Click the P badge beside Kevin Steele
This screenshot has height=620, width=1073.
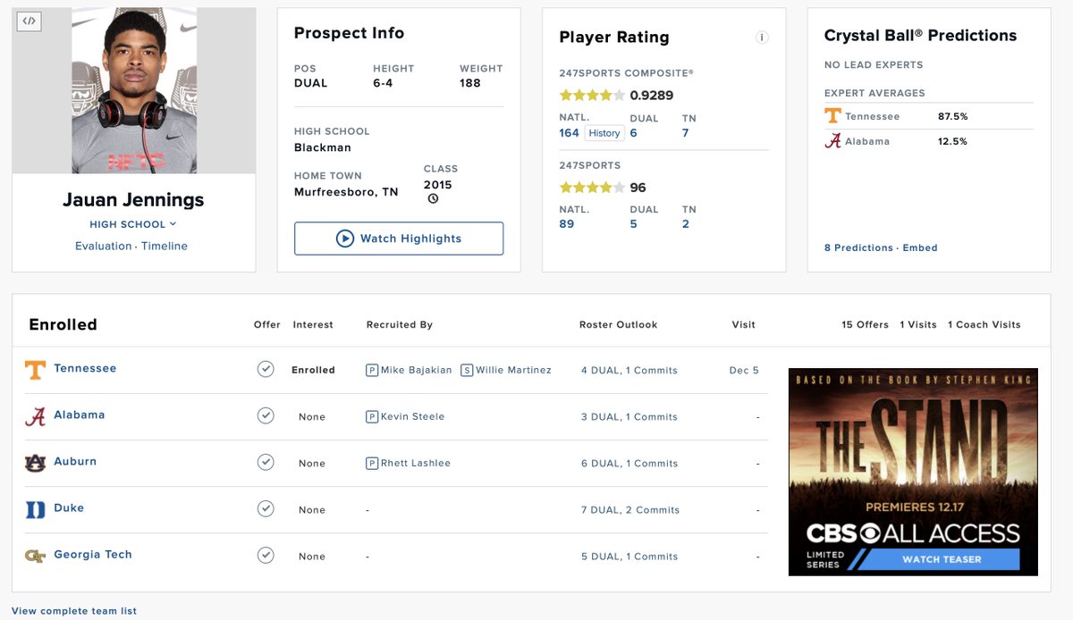[x=372, y=416]
